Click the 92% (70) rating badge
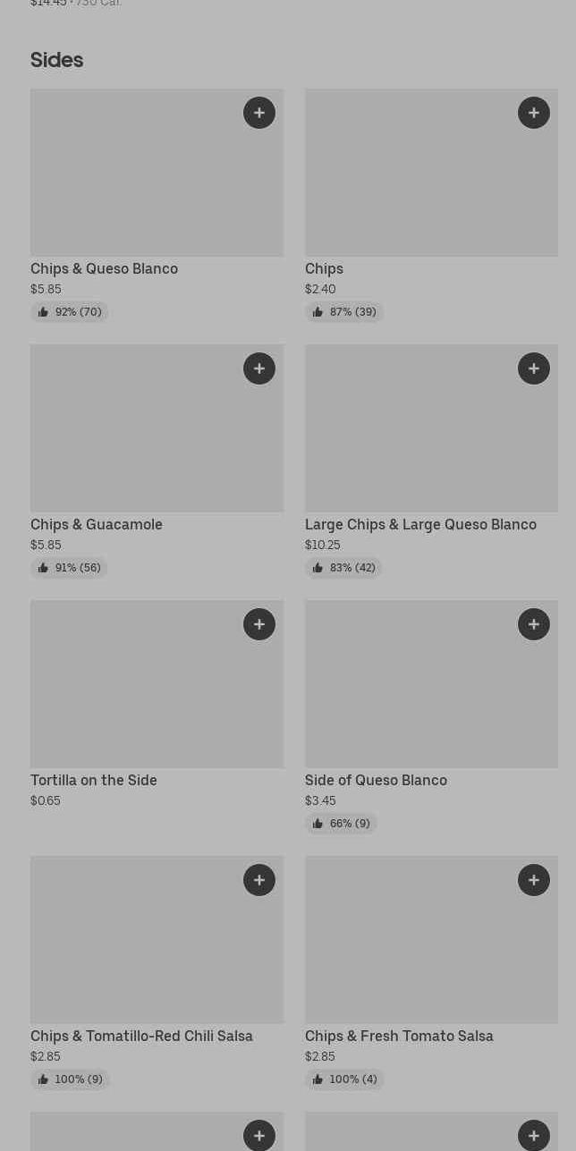The height and width of the screenshot is (1151, 576). 70,312
